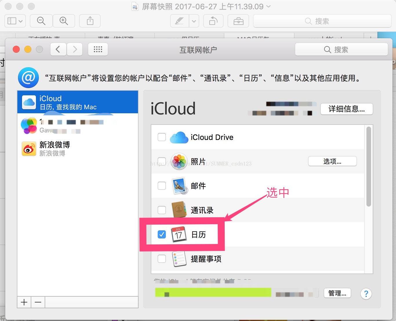Enable the 邮件 checkbox
396x321 pixels.
[162, 186]
